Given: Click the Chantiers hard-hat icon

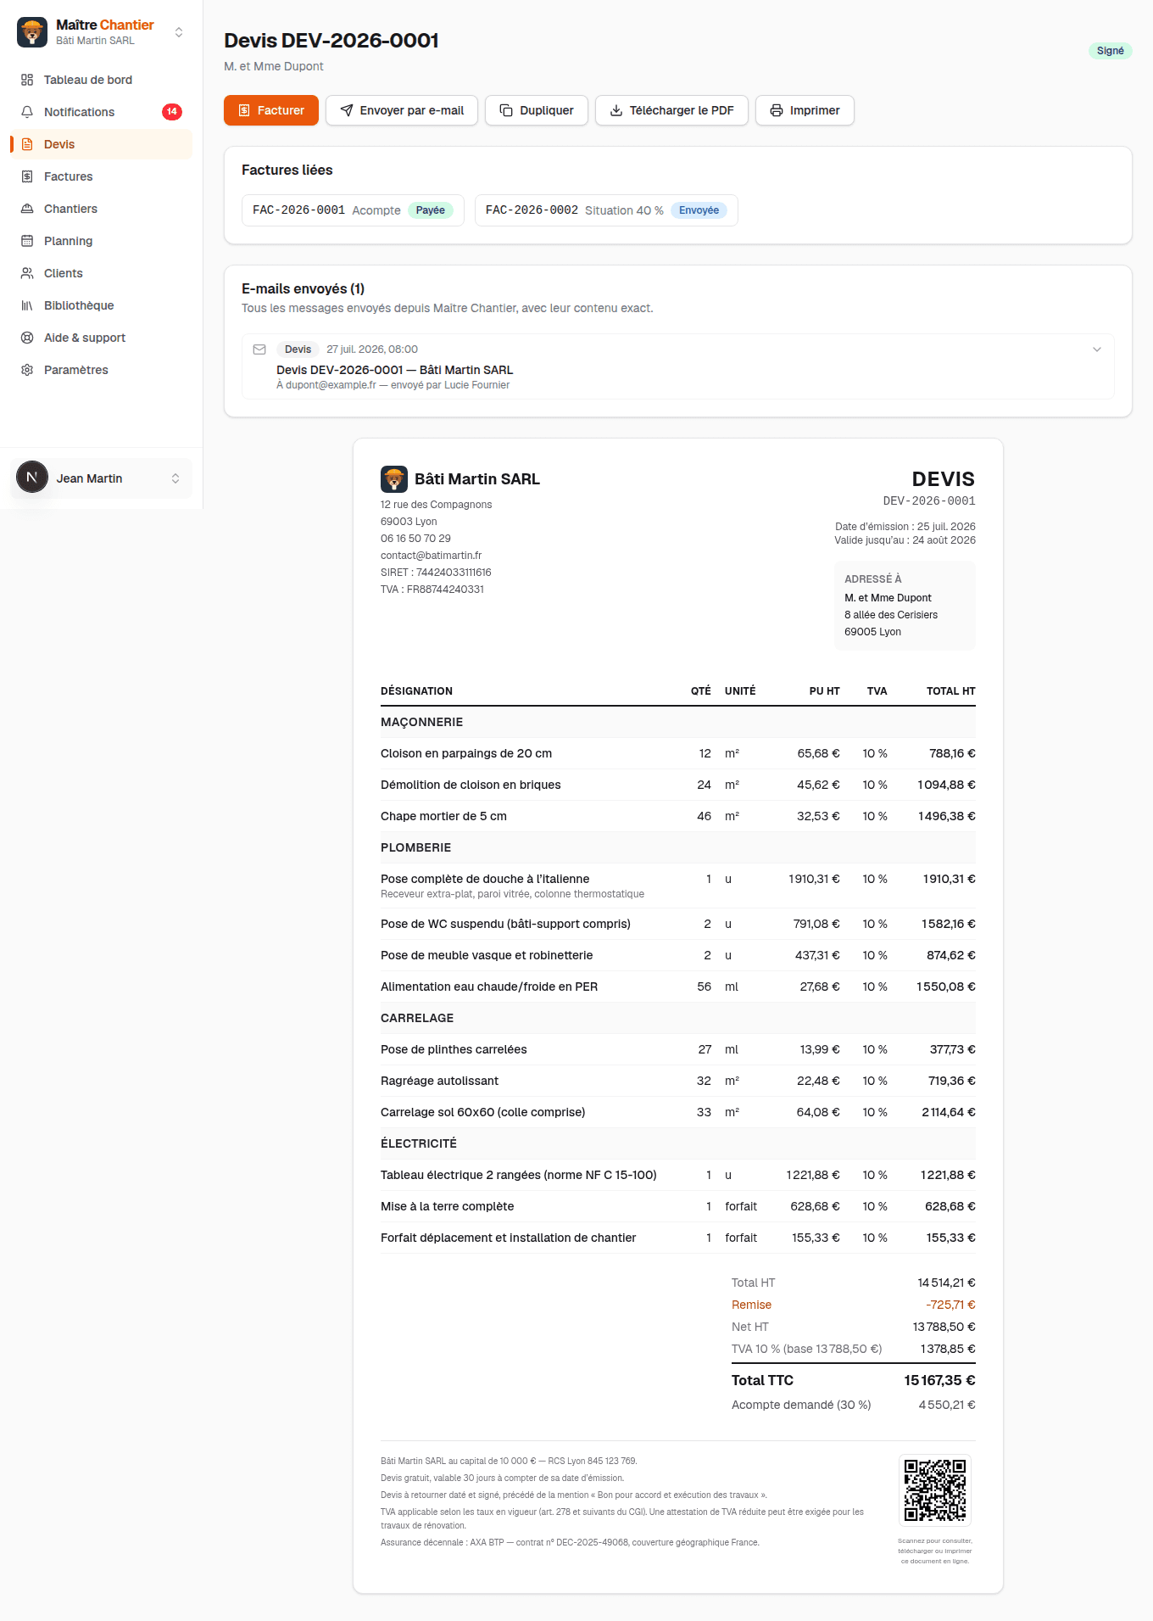Looking at the screenshot, I should click(x=27, y=209).
